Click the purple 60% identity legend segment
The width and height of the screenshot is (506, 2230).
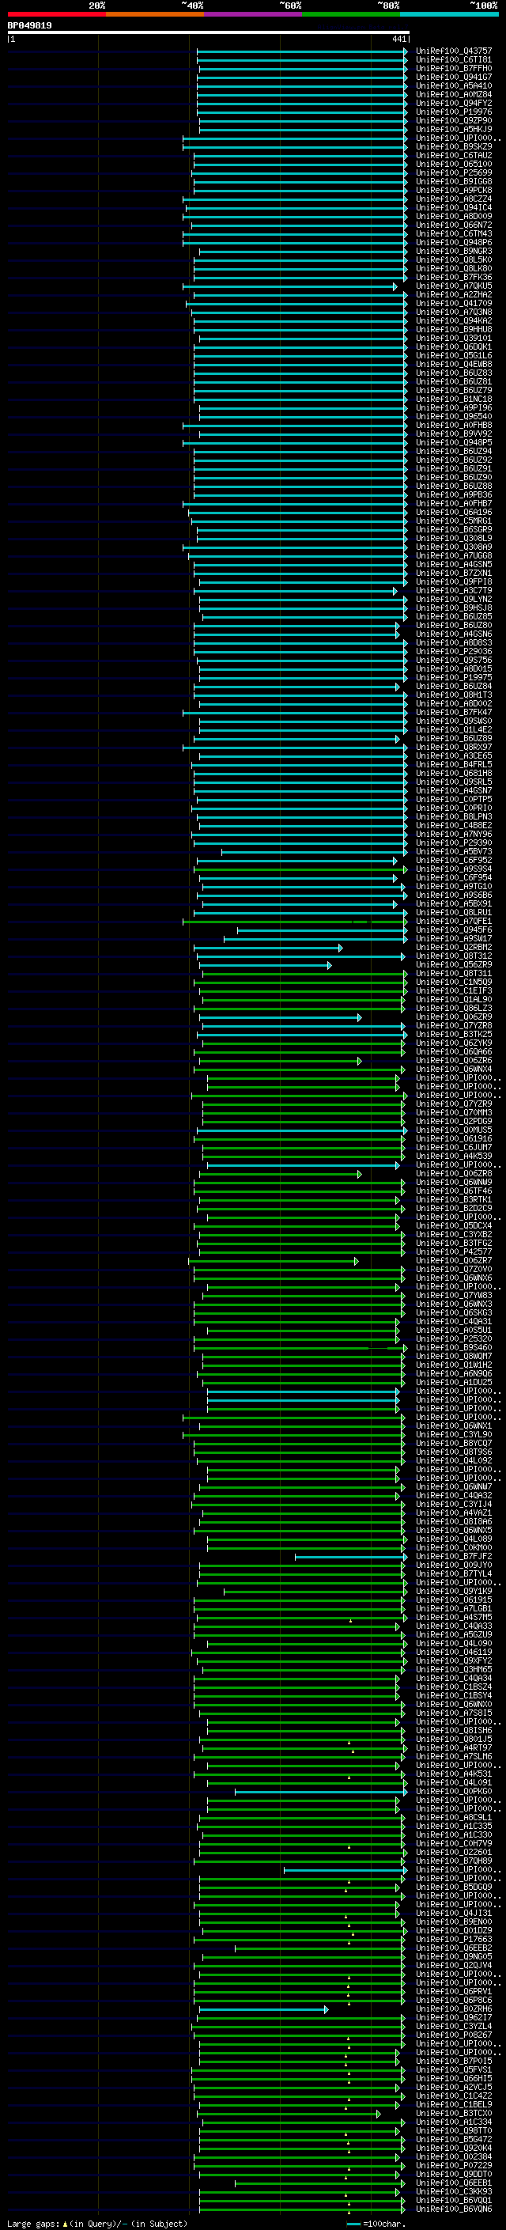[254, 14]
